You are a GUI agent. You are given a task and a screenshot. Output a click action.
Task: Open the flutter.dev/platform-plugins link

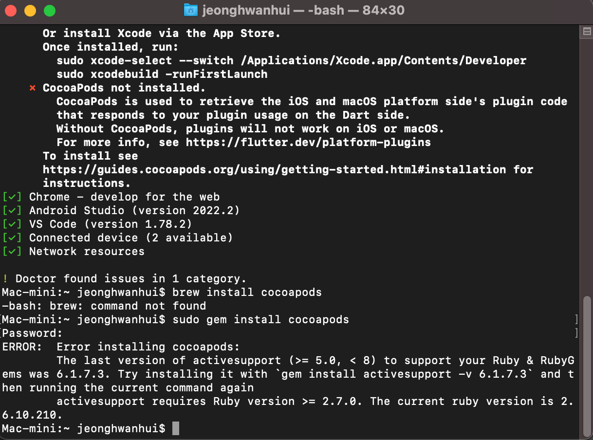pyautogui.click(x=308, y=143)
